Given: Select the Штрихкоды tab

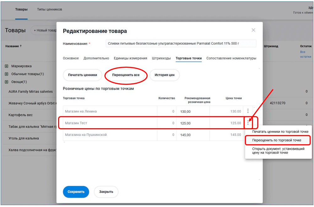Looking at the screenshot, I should coord(161,58).
